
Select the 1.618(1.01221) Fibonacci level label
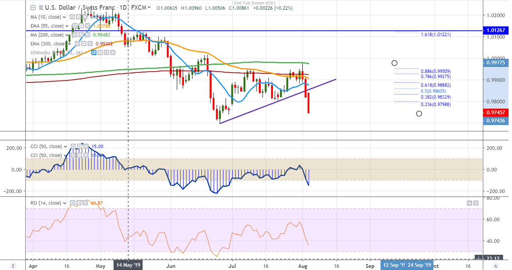436,34
